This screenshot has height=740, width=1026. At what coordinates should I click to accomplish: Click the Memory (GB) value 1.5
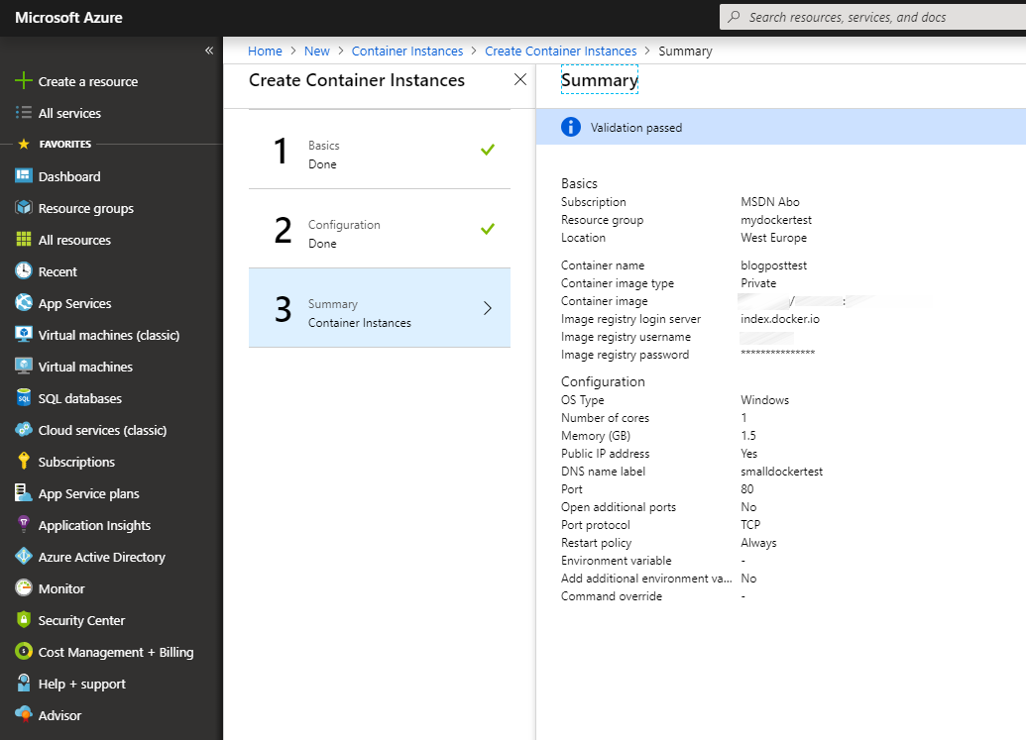click(x=747, y=435)
